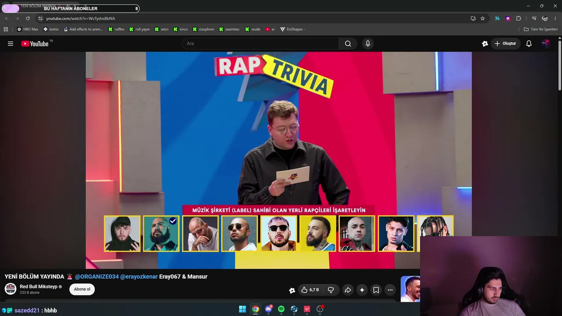Expand the EloShapes bookmark folder
Image resolution: width=562 pixels, height=316 pixels.
tap(292, 29)
